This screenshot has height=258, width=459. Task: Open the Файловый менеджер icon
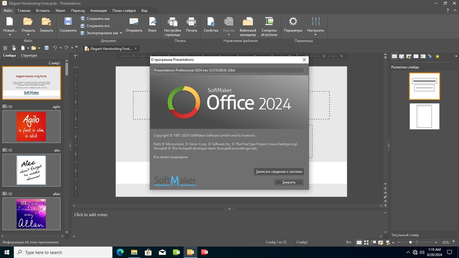pos(248,21)
